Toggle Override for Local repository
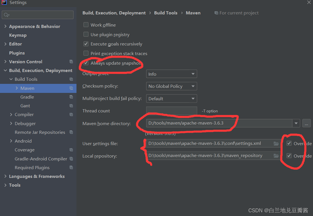Image resolution: width=313 pixels, height=216 pixels. click(289, 156)
